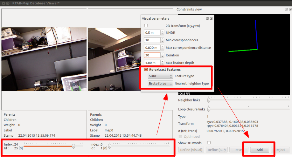Click the Min correspondences spinner arrows
This screenshot has height=157, width=292.
162,40
